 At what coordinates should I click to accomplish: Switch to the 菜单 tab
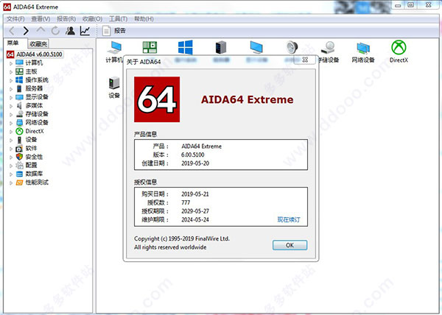[x=13, y=43]
